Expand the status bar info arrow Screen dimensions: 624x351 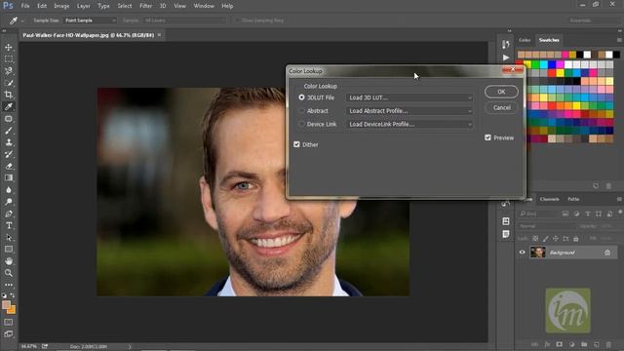130,347
